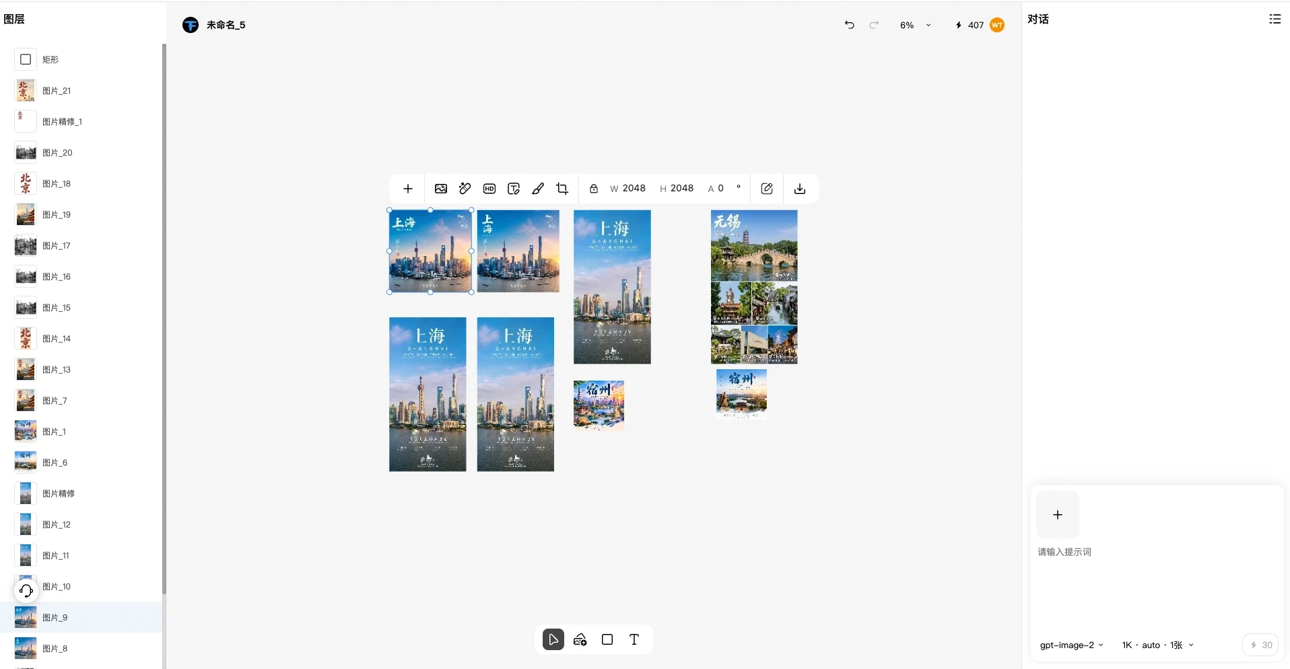Click the 图片_21 layer thumbnail

coord(26,90)
